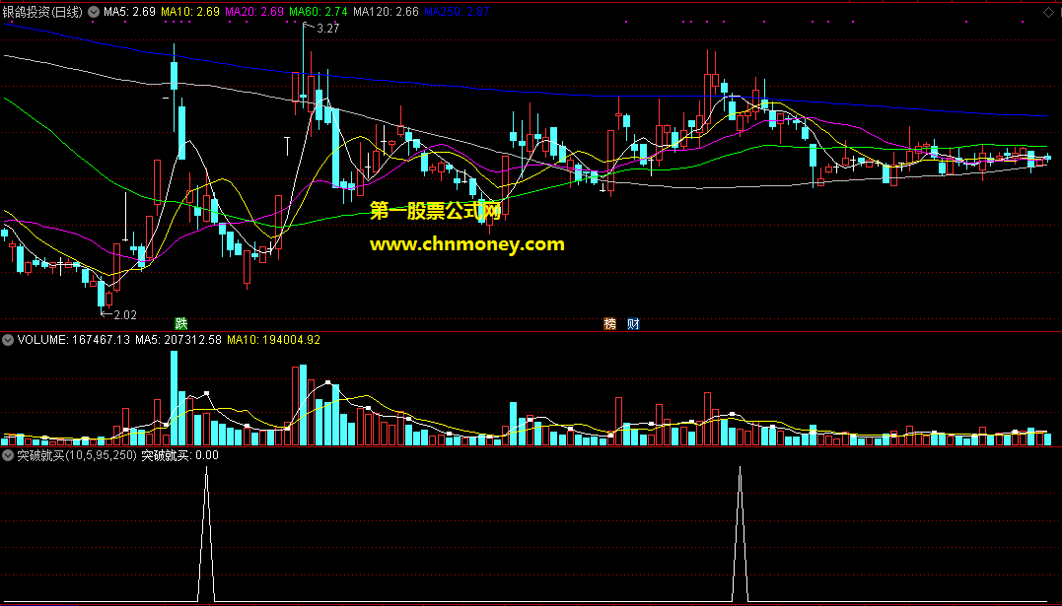
Task: Click the 3.27 high price marker
Action: [327, 28]
